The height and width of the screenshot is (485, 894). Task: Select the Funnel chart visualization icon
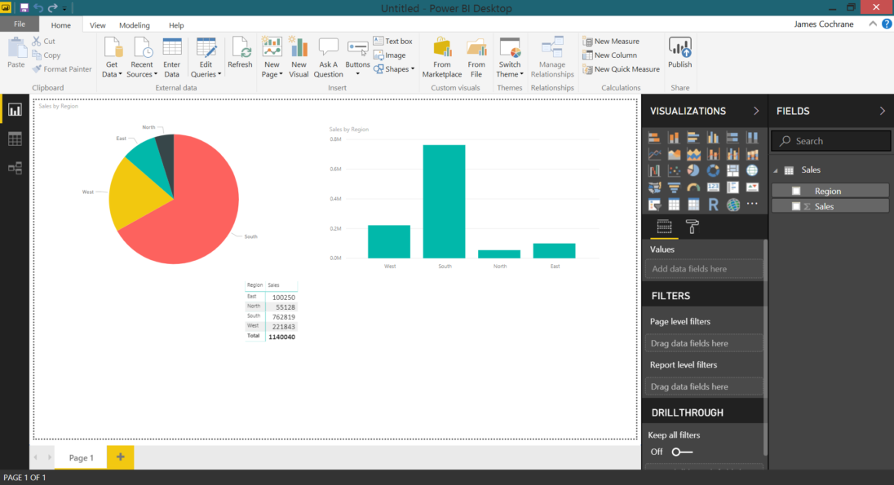coord(675,187)
